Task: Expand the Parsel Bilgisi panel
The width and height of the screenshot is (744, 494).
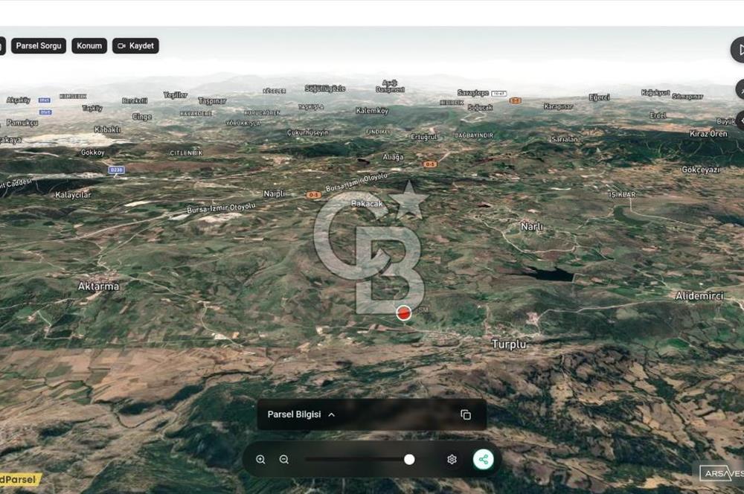Action: point(301,414)
